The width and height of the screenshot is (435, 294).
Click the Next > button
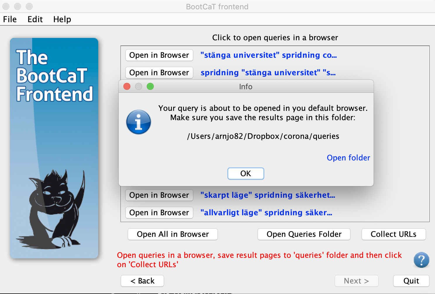coord(356,281)
